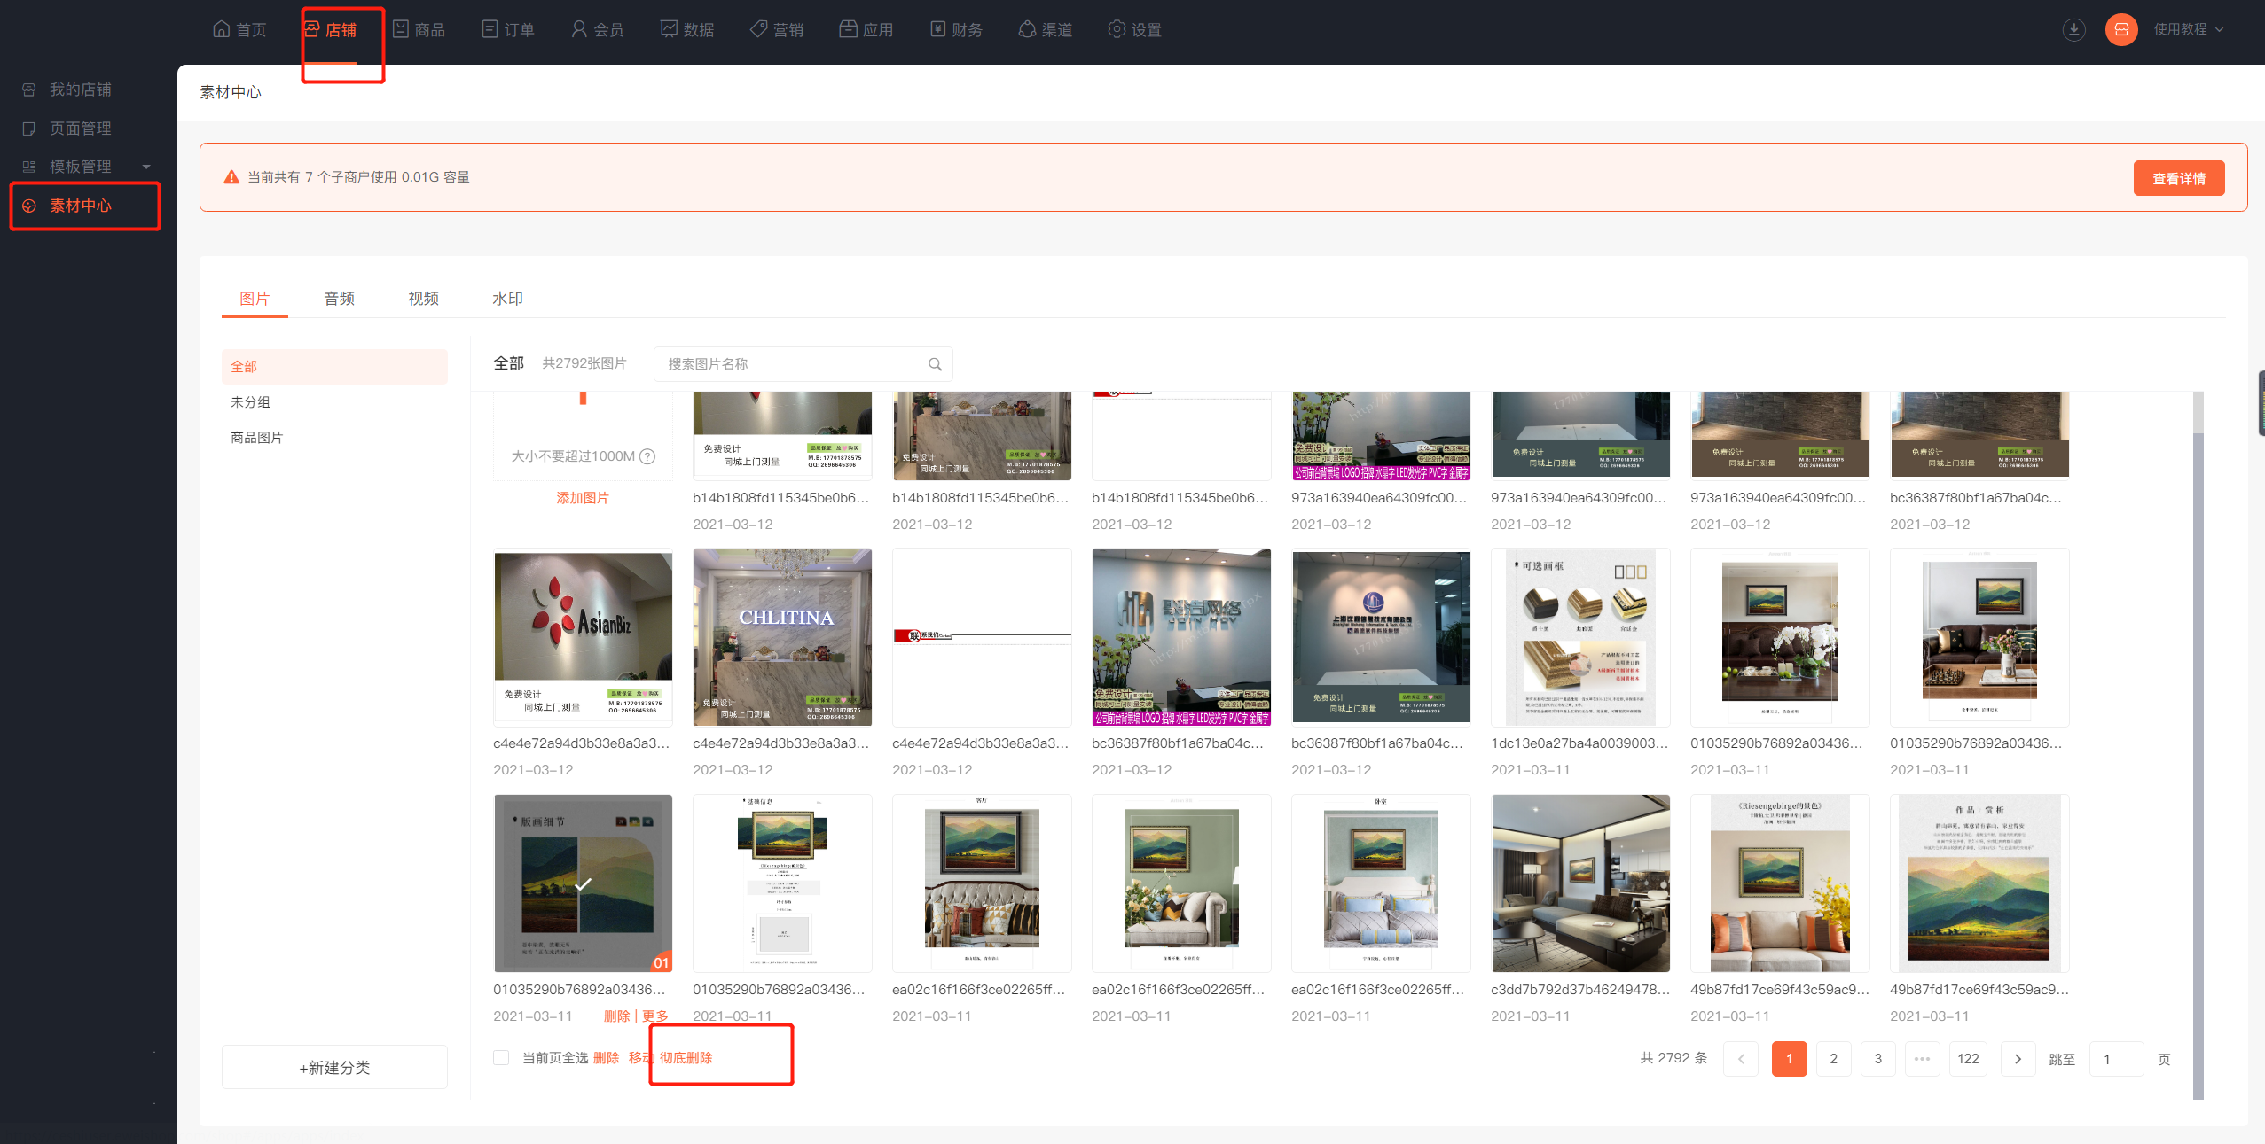This screenshot has width=2265, height=1144.
Task: Click the search magnifier icon
Action: [935, 364]
